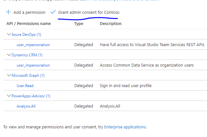The image size is (207, 137).
Task: Click Delegated type in the User.Read row
Action: pyautogui.click(x=84, y=85)
